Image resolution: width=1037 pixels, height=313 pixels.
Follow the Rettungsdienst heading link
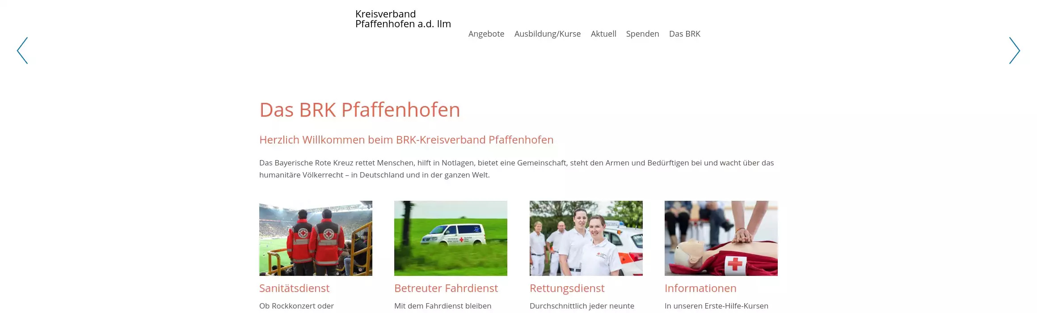pos(567,288)
